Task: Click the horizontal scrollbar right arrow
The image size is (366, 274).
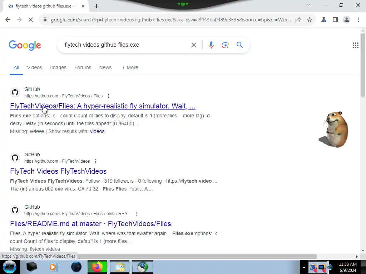Action: (x=357, y=257)
